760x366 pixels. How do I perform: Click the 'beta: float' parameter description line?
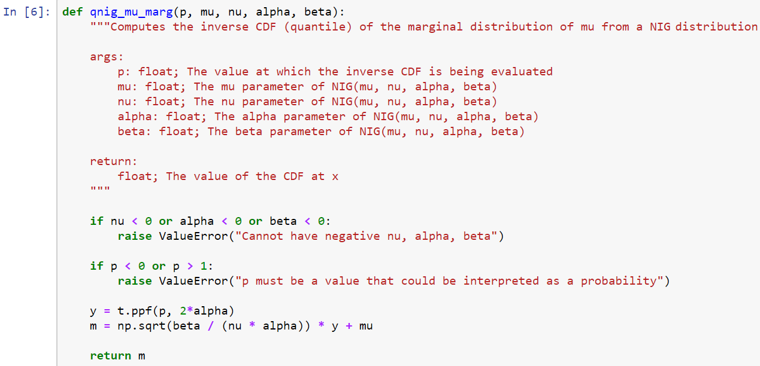point(321,132)
